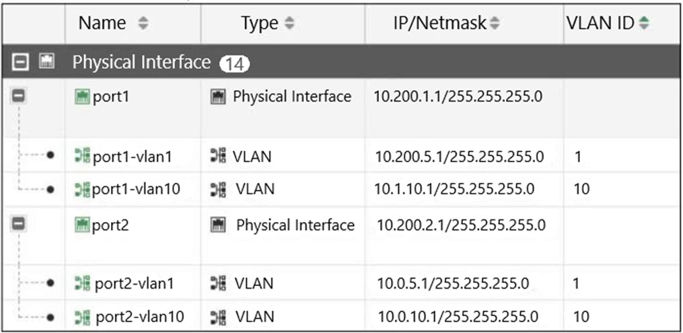
Task: Sort by VLAN ID column arrows
Action: [643, 24]
